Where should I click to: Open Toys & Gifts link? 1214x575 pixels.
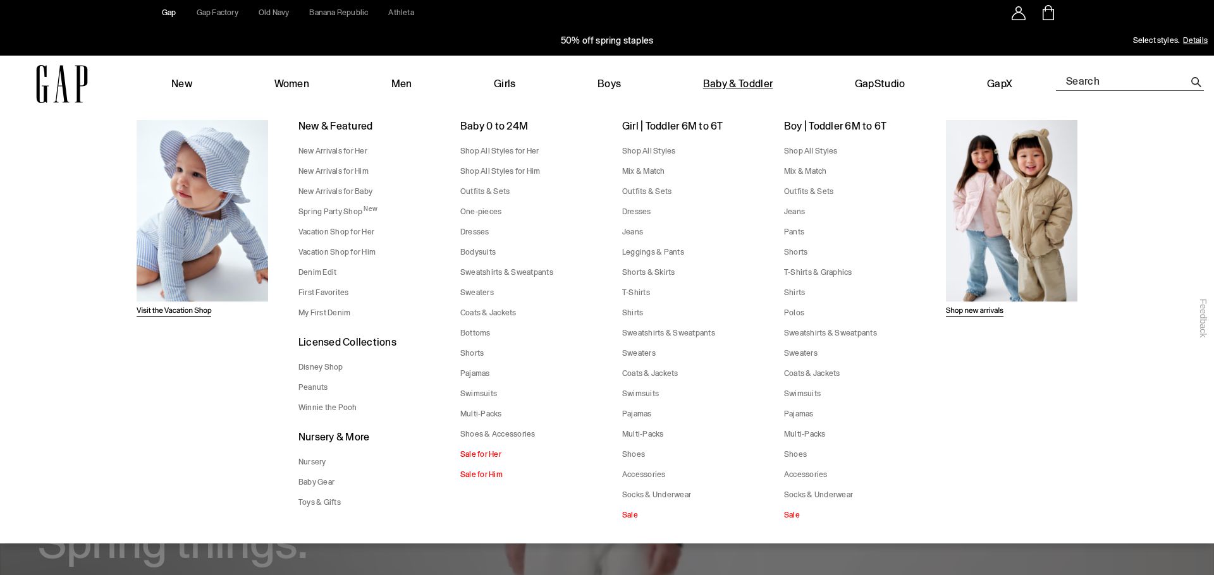[x=319, y=502]
